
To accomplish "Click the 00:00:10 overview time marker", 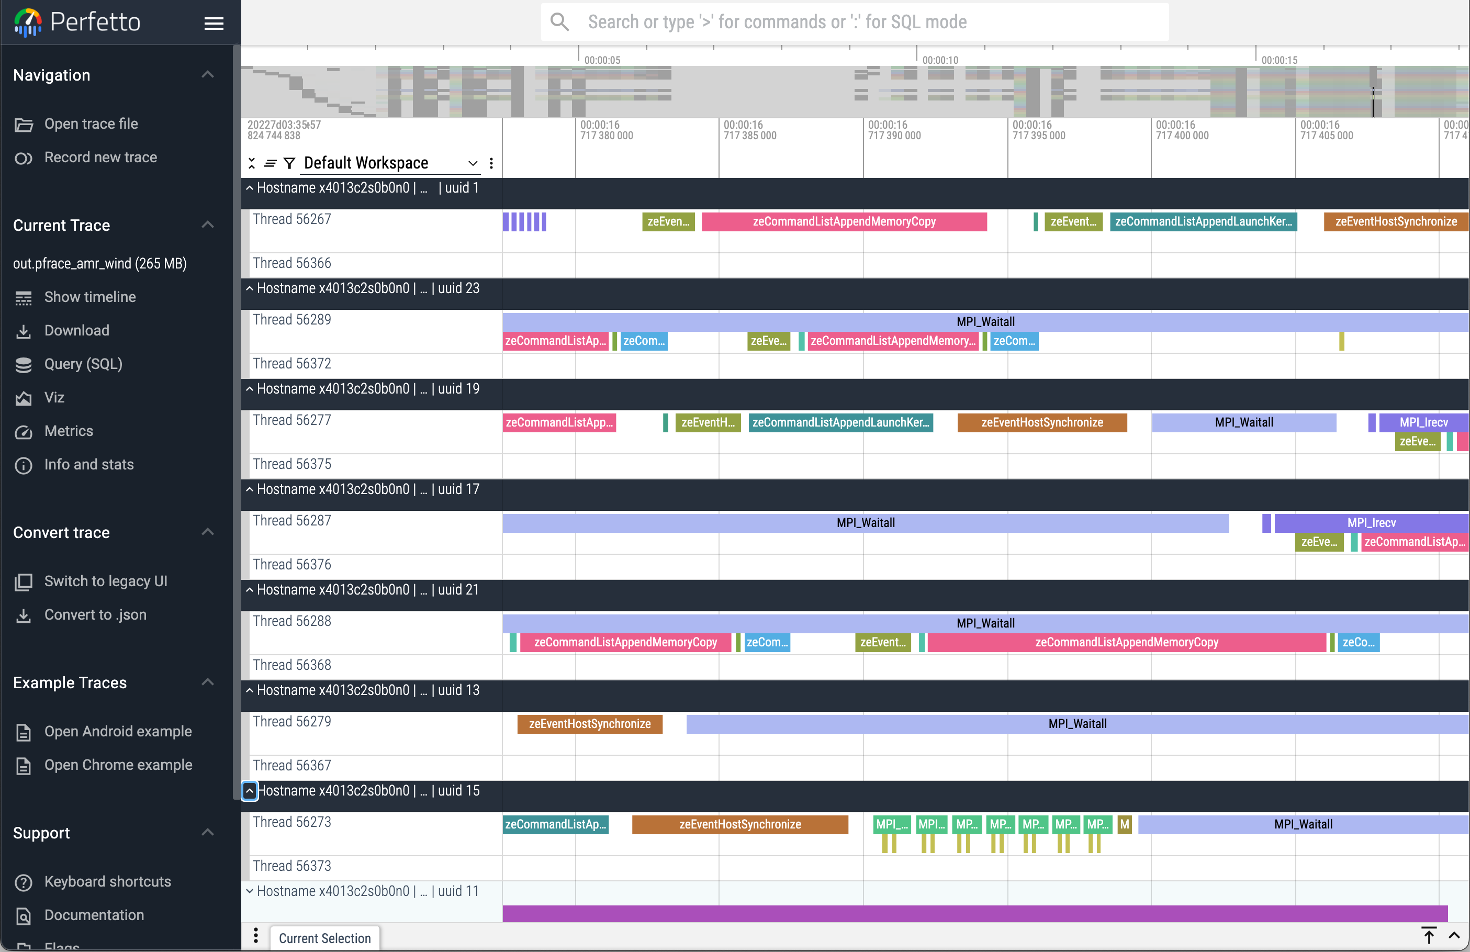I will (940, 60).
